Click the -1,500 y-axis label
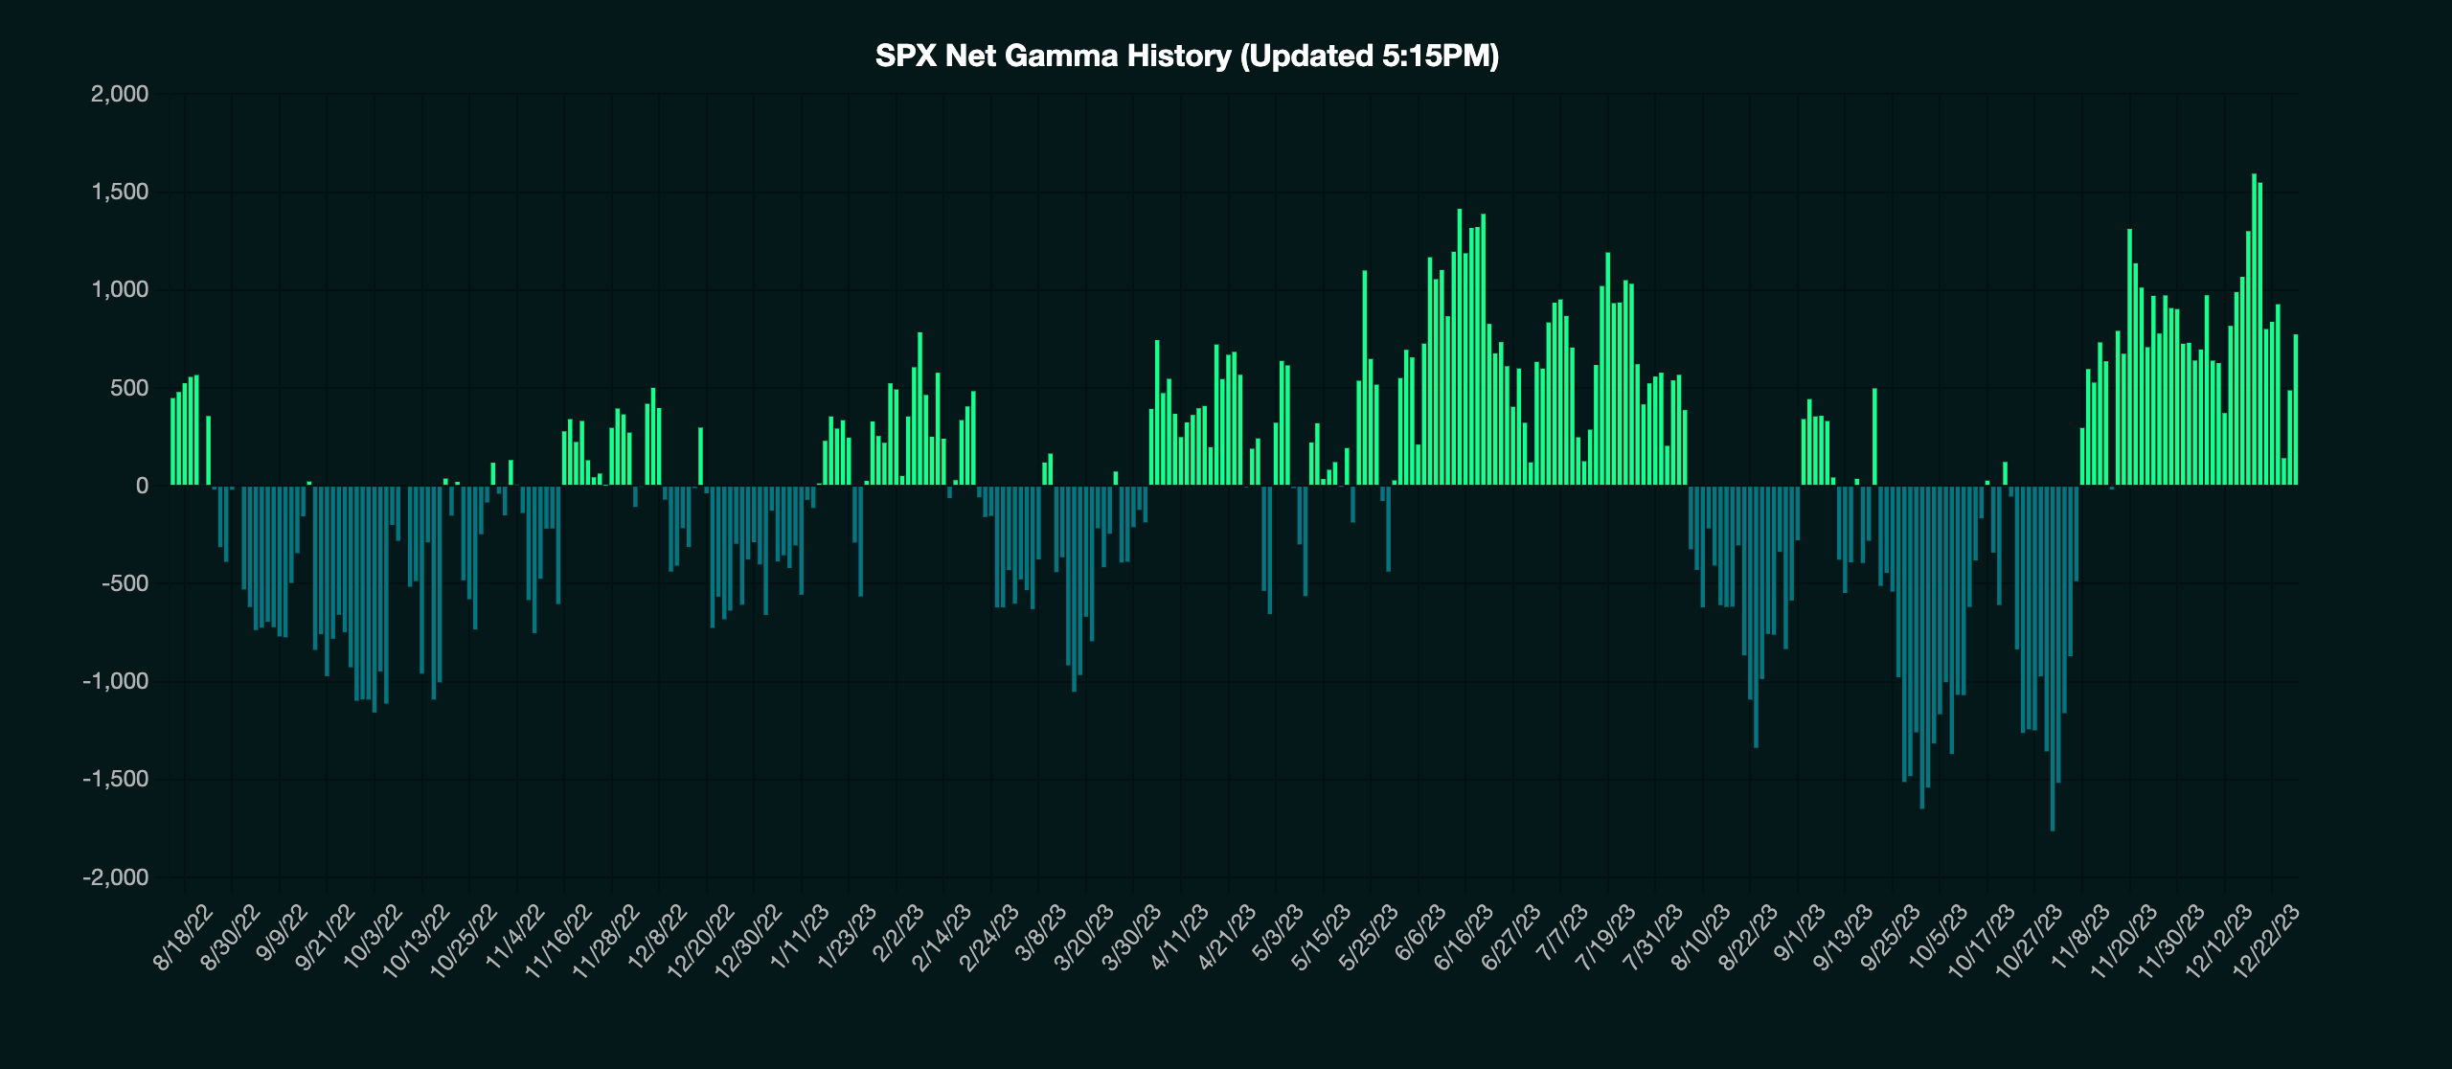Image resolution: width=2452 pixels, height=1069 pixels. pos(116,779)
